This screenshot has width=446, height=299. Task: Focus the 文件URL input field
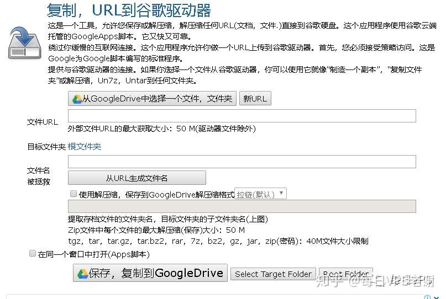pyautogui.click(x=242, y=116)
